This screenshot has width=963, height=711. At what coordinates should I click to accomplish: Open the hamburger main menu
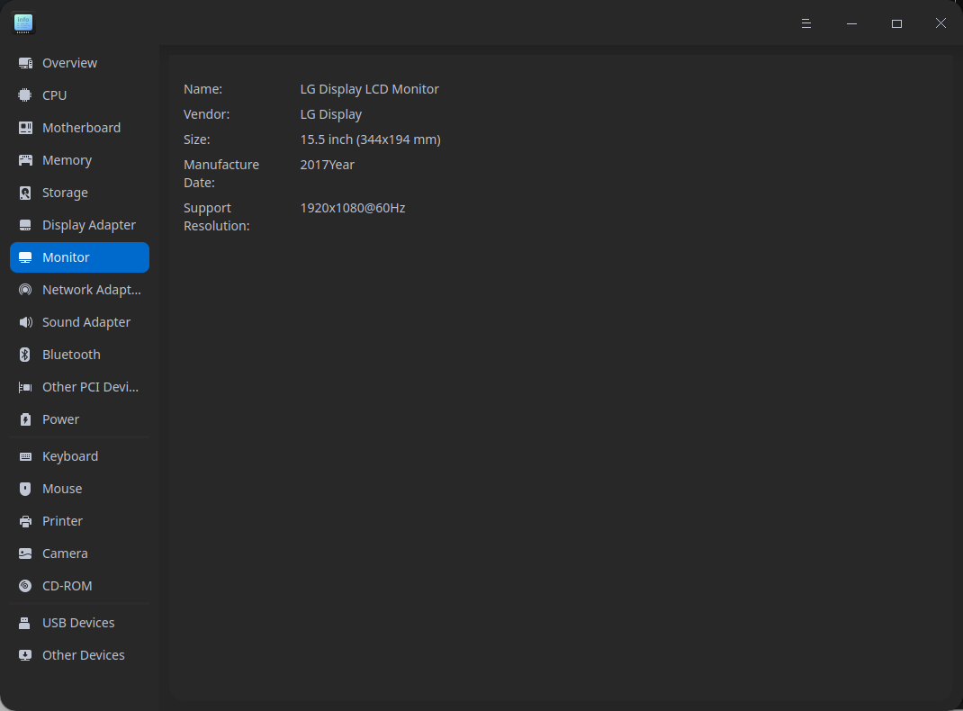click(x=806, y=23)
